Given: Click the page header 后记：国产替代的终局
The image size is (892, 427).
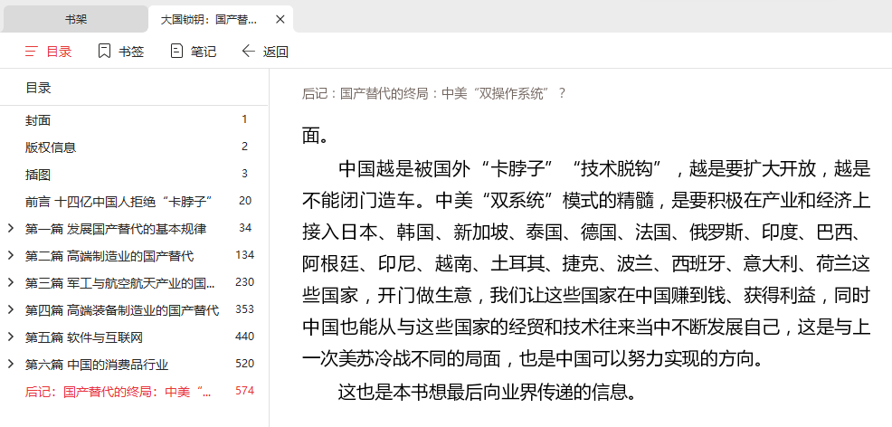Looking at the screenshot, I should 433,94.
